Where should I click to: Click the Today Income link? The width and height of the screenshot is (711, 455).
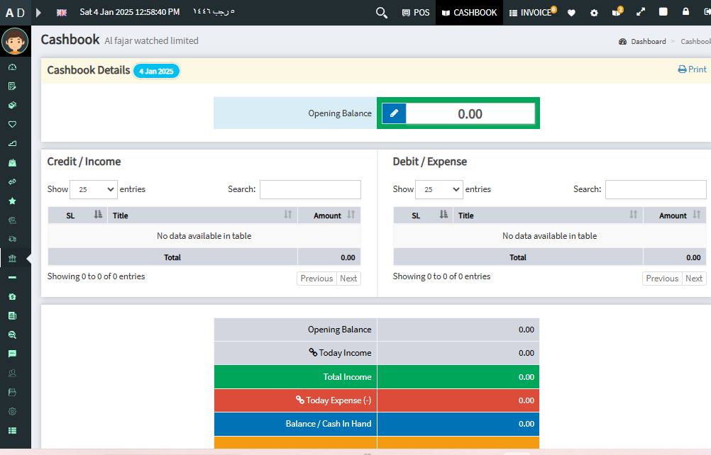(340, 353)
